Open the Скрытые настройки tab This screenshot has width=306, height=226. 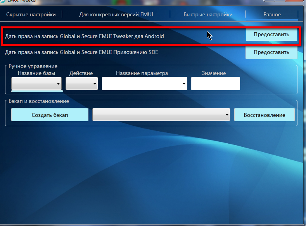coord(31,14)
